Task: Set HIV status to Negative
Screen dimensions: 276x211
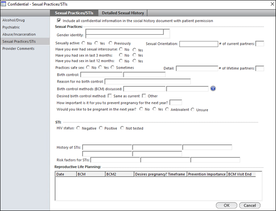Action: pyautogui.click(x=78, y=128)
